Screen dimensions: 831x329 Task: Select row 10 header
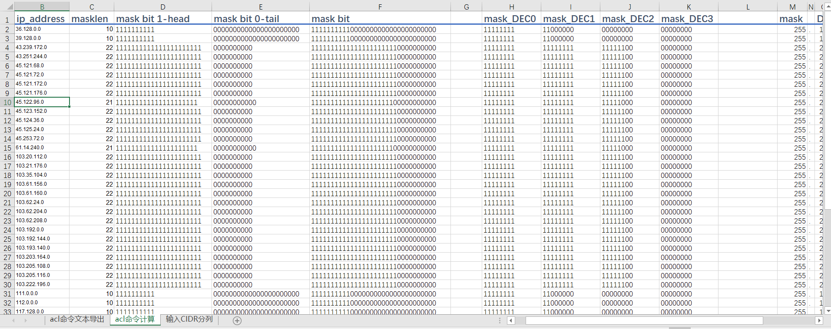coord(7,102)
